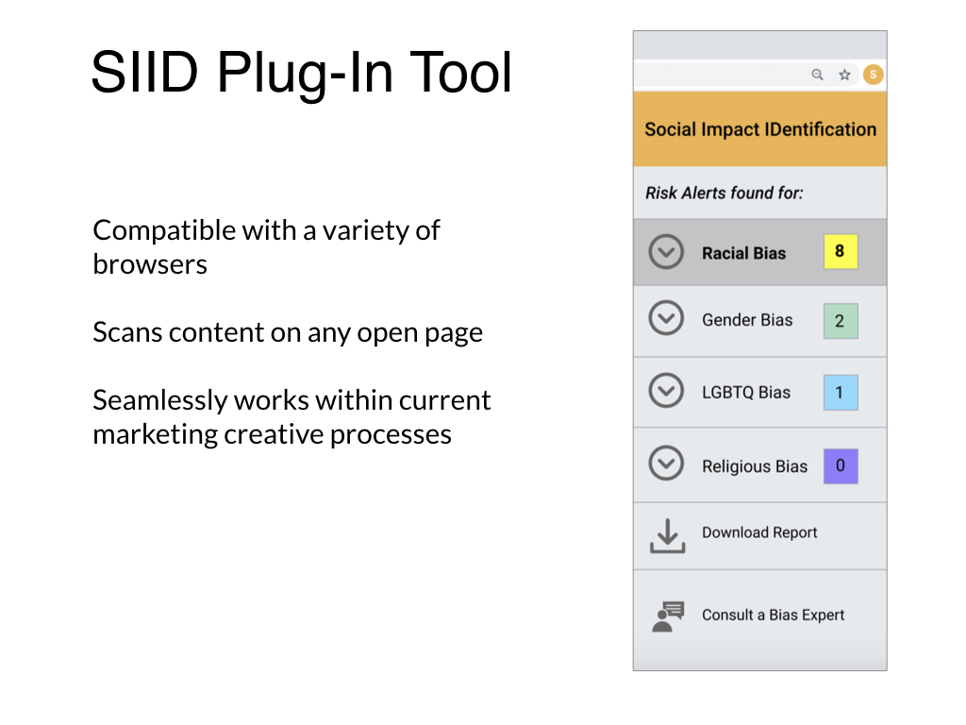The width and height of the screenshot is (966, 725).
Task: Expand the Gender Bias chevron
Action: tap(666, 318)
